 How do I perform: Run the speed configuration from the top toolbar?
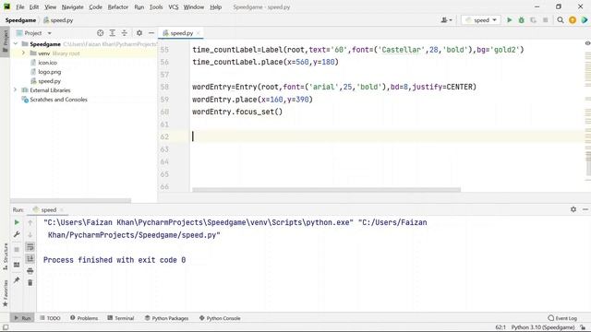click(509, 20)
